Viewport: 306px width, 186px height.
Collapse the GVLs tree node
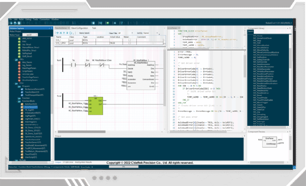pos(14,59)
